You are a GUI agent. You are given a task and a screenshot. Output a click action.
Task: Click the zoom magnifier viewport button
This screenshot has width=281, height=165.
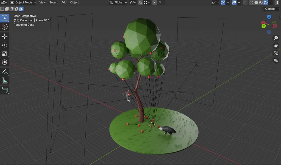[x=276, y=38]
